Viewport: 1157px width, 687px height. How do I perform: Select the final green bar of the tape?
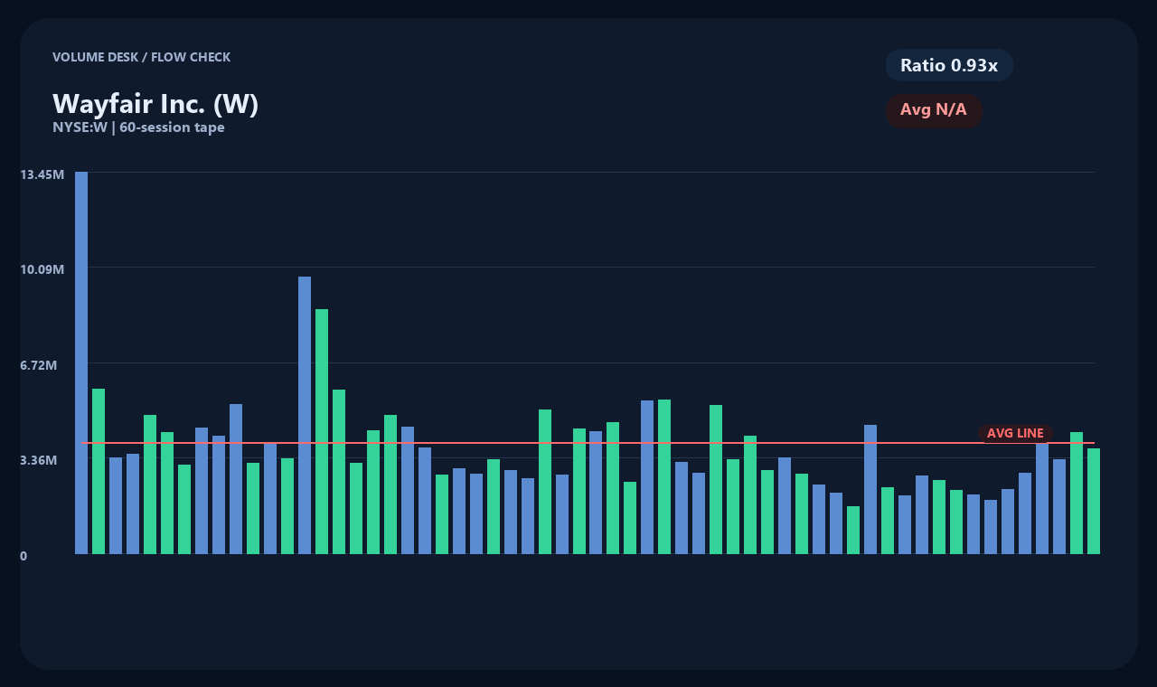[x=1094, y=501]
